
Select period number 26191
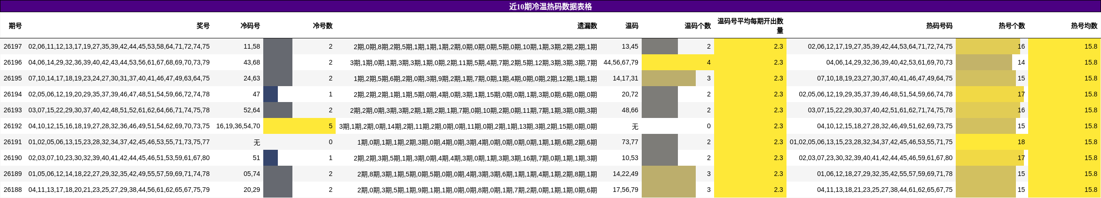(x=13, y=142)
